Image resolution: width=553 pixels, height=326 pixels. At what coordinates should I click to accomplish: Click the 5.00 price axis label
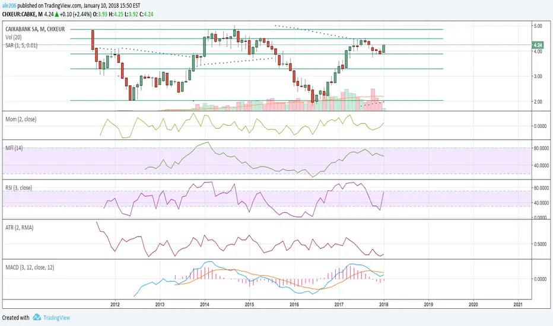(538, 26)
